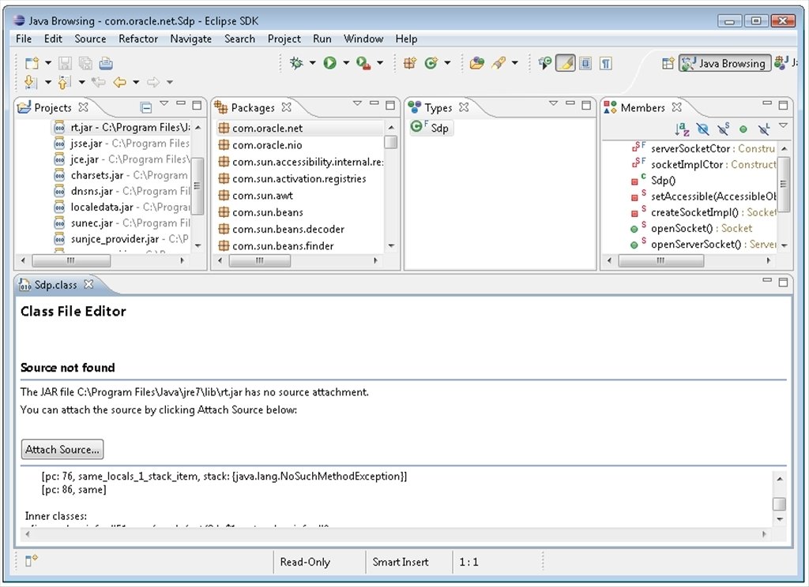Open the Refactor menu
This screenshot has width=809, height=587.
[138, 39]
